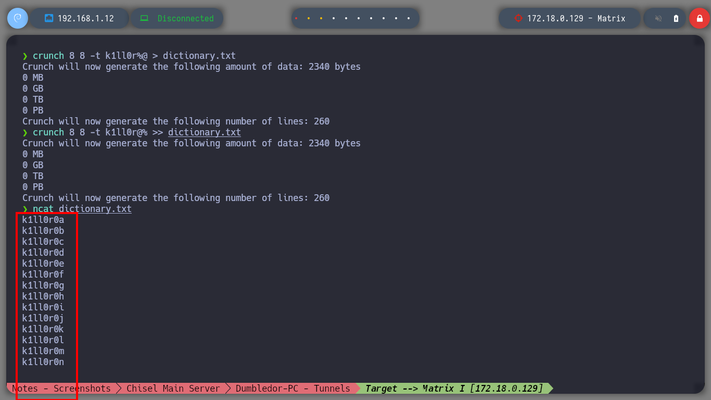
Task: Click the ncat dictionary.txt command line
Action: 77,209
